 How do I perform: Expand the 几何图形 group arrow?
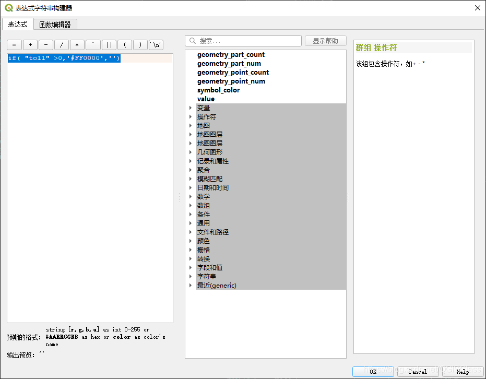[x=191, y=152]
